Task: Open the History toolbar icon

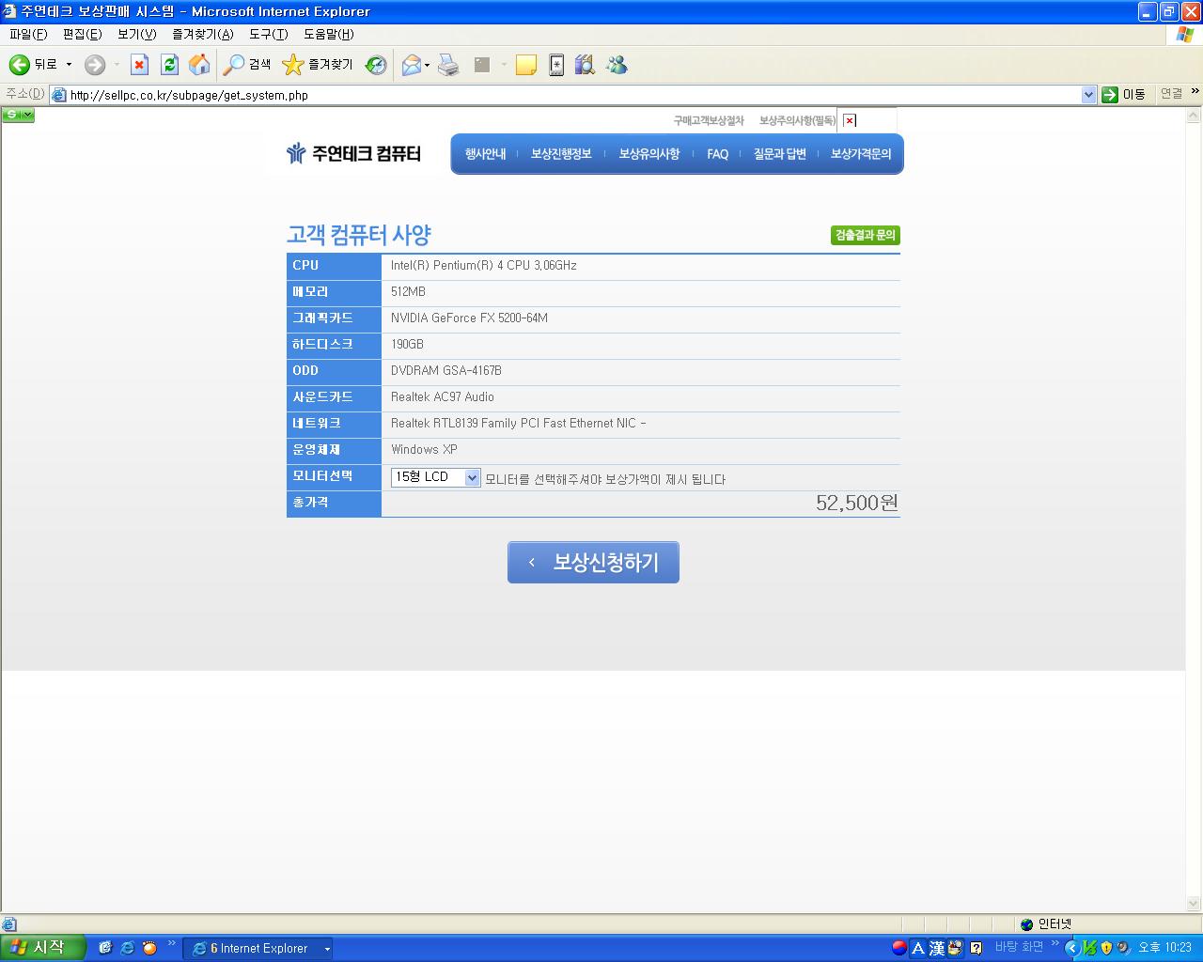Action: (376, 65)
